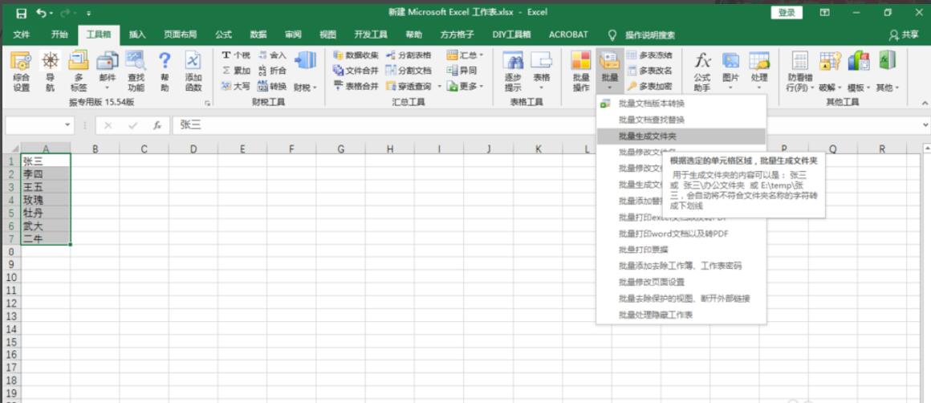The height and width of the screenshot is (403, 931).
Task: Click the fx insert function button by formula bar
Action: click(x=157, y=125)
